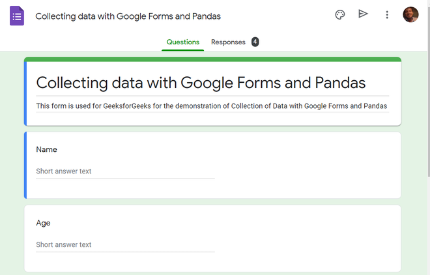This screenshot has height=275, width=430.
Task: Click the green band atop the title card
Action: click(x=212, y=59)
